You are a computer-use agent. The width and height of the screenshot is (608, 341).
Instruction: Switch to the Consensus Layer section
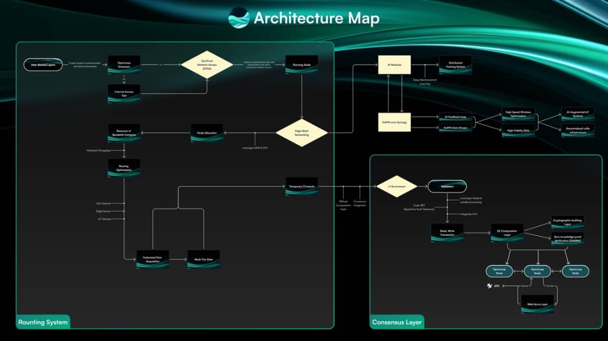point(396,322)
